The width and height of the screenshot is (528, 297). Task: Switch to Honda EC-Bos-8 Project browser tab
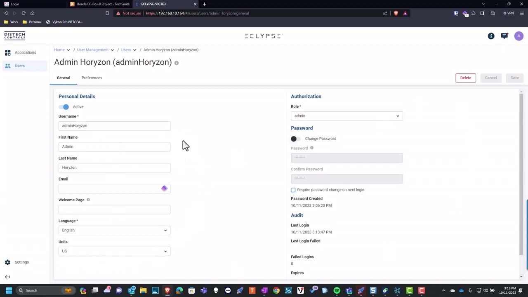(x=100, y=4)
